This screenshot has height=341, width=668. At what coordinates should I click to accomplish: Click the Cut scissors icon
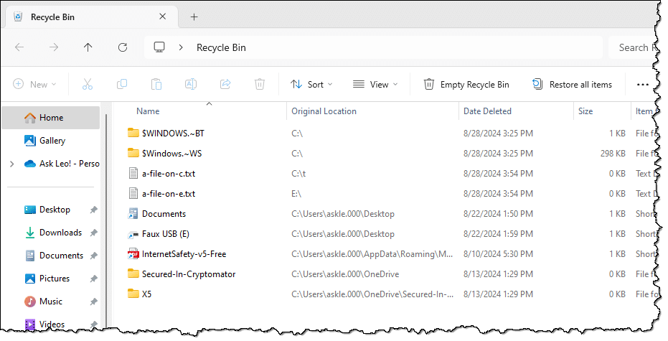[88, 85]
